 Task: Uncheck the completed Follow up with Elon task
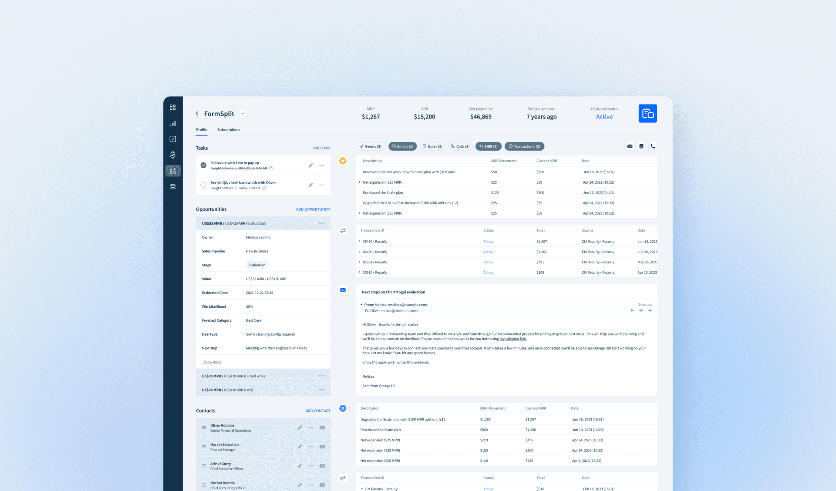(203, 165)
